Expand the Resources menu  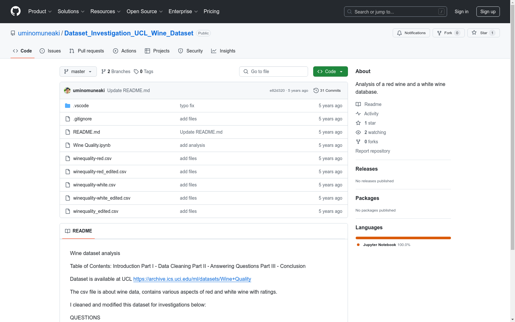point(106,12)
